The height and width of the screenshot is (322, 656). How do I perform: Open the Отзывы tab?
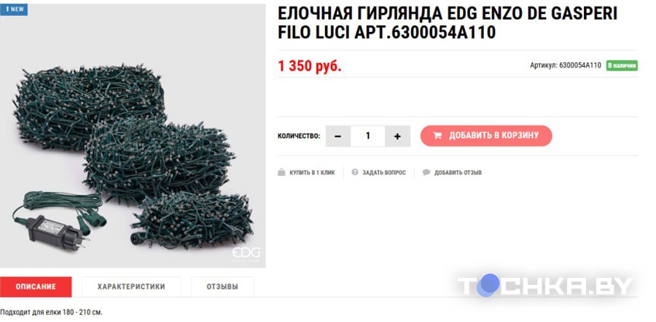click(x=222, y=286)
